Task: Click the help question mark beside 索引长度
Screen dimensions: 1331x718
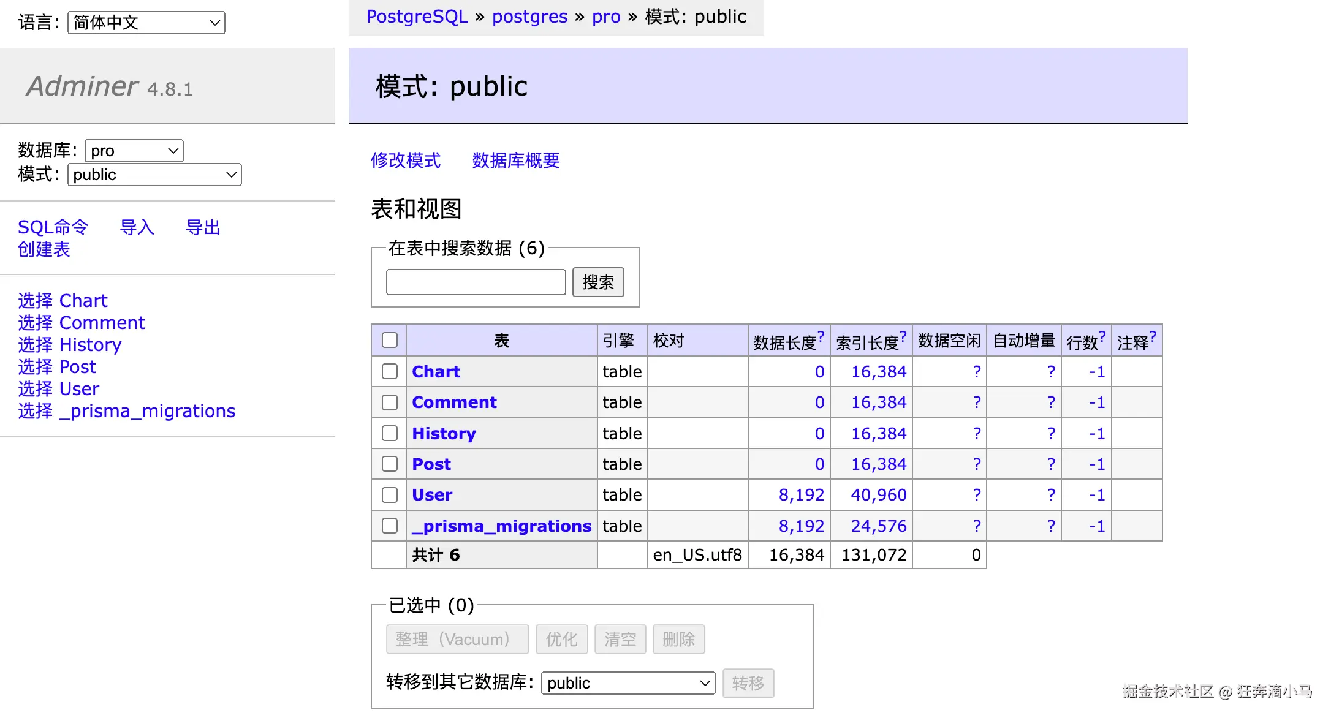Action: pyautogui.click(x=903, y=335)
